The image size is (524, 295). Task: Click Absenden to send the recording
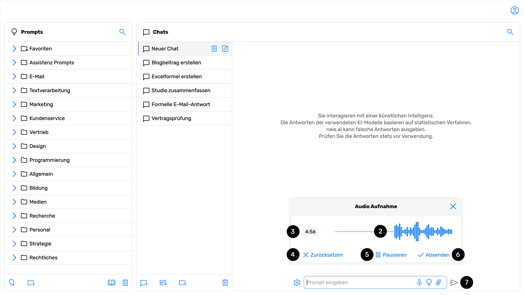pos(434,255)
